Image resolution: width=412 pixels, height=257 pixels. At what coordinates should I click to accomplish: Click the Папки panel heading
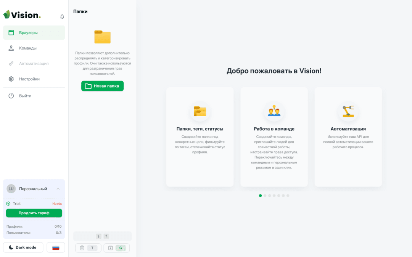(x=80, y=11)
